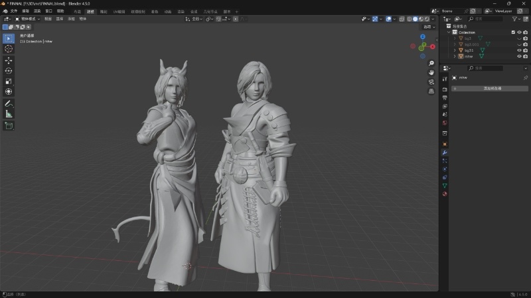The image size is (531, 298).
Task: Select the 3D Cursor tool
Action: click(x=9, y=48)
